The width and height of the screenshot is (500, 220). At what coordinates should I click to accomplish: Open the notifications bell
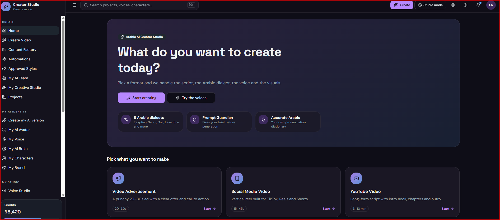tap(478, 5)
